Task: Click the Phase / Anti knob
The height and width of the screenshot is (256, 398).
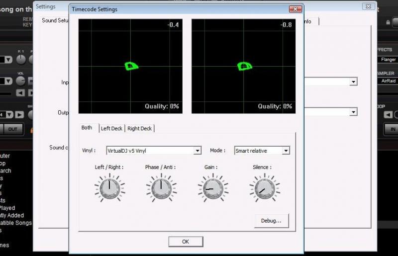Action: pos(160,188)
